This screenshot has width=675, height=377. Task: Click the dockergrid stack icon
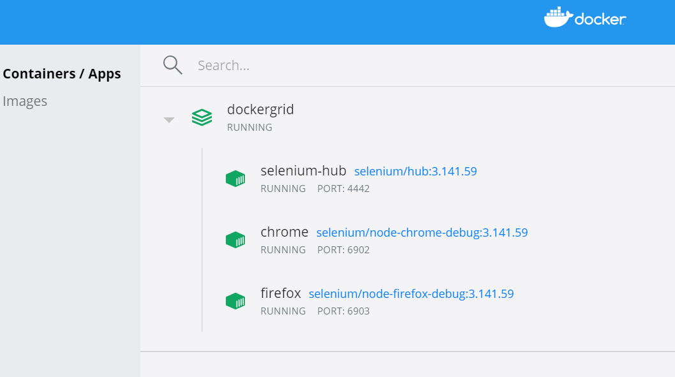point(202,117)
